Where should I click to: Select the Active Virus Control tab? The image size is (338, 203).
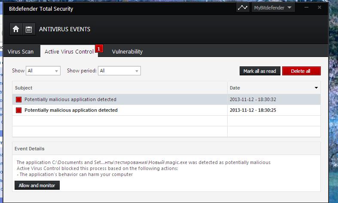pyautogui.click(x=69, y=51)
